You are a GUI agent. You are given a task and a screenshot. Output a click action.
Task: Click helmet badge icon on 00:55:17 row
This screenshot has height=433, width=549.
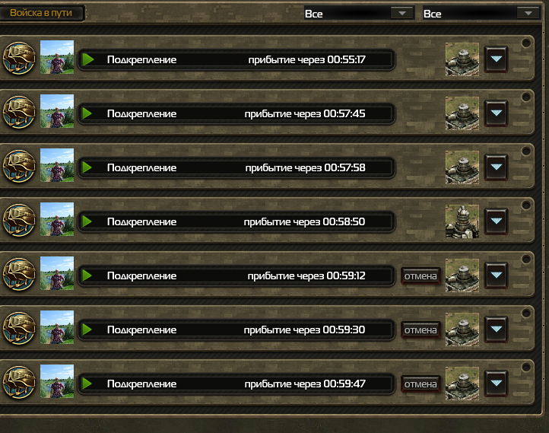click(19, 58)
